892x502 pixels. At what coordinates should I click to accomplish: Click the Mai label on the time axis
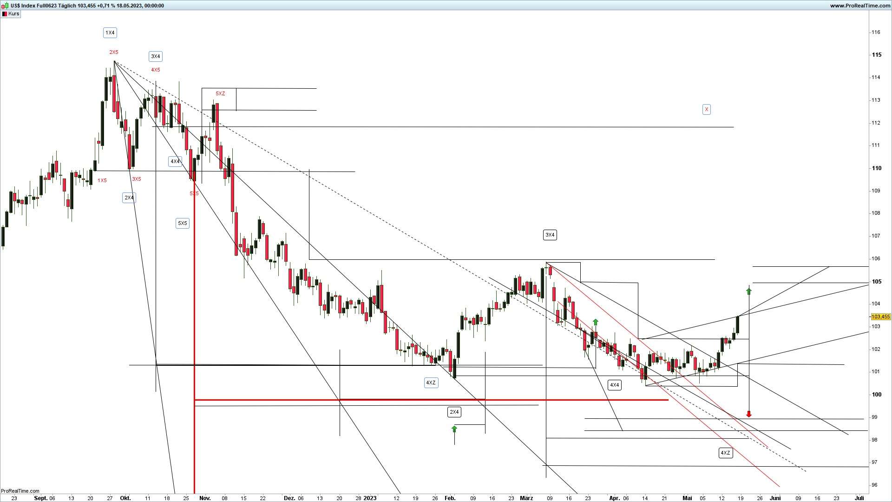point(688,498)
